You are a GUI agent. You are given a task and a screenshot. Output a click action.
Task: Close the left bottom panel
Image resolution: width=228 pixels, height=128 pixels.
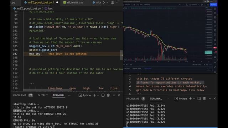(x=119, y=95)
